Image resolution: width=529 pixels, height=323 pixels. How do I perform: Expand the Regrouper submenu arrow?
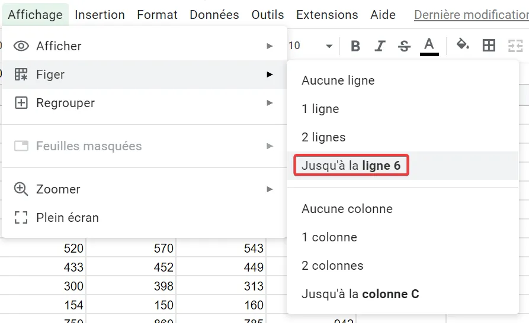(x=270, y=103)
